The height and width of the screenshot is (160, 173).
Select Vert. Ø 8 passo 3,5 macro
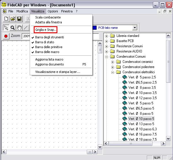142,88
